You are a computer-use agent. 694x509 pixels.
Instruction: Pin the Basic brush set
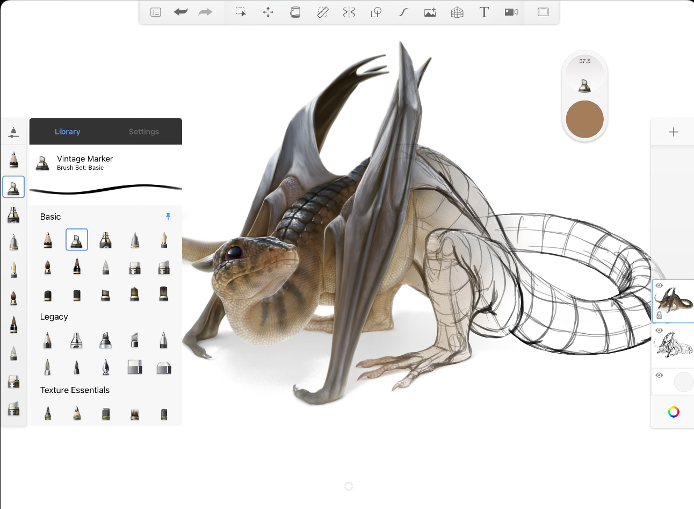tap(168, 216)
